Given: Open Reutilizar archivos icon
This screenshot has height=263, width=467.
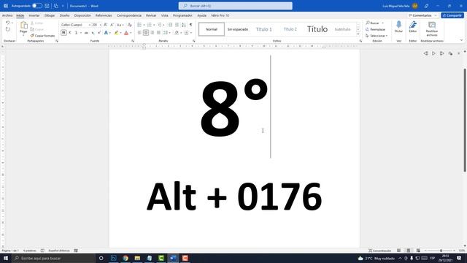Looking at the screenshot, I should [x=432, y=24].
